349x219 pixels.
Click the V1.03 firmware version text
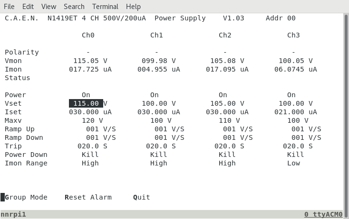tap(233, 18)
